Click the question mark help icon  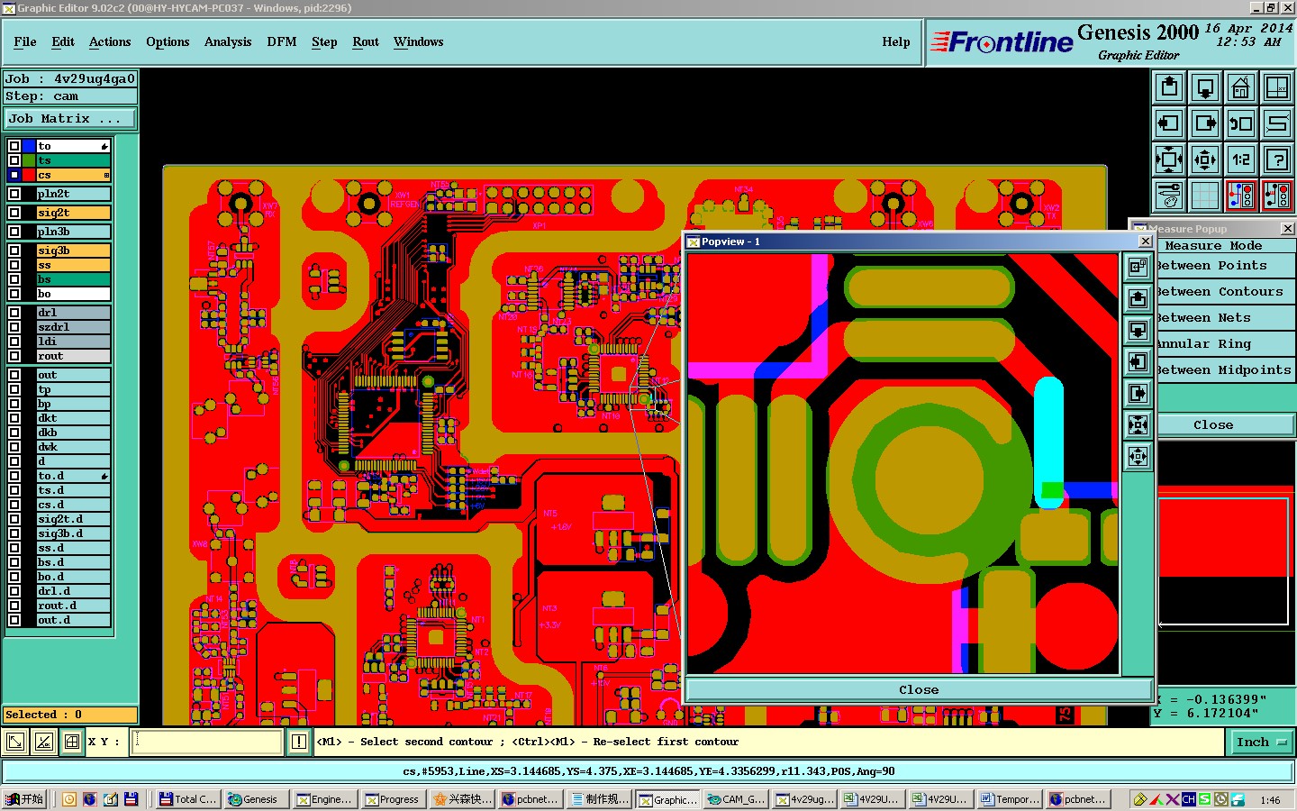click(x=1277, y=159)
